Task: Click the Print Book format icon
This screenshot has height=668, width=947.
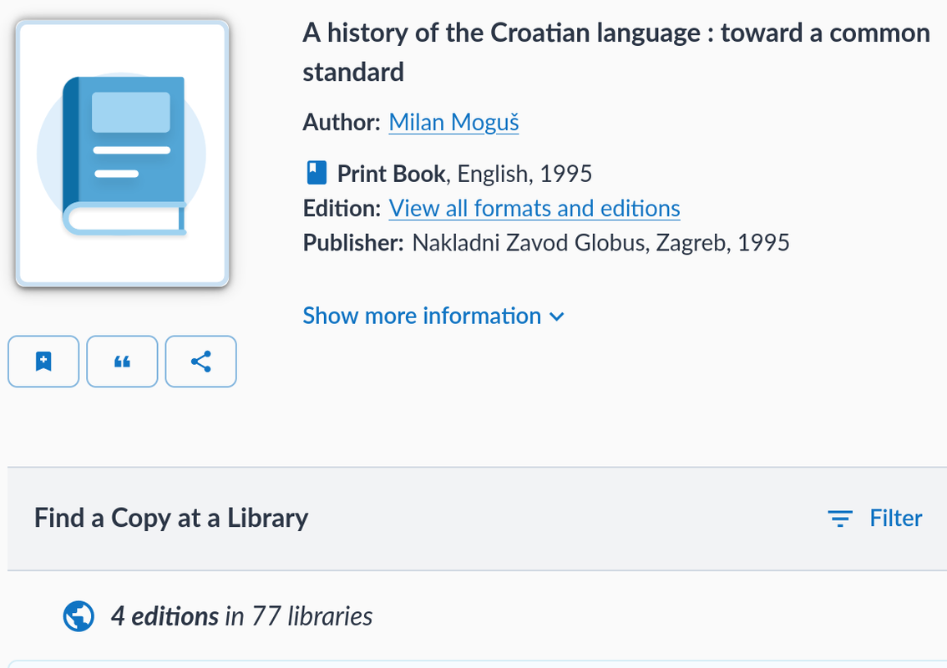Action: [x=317, y=173]
